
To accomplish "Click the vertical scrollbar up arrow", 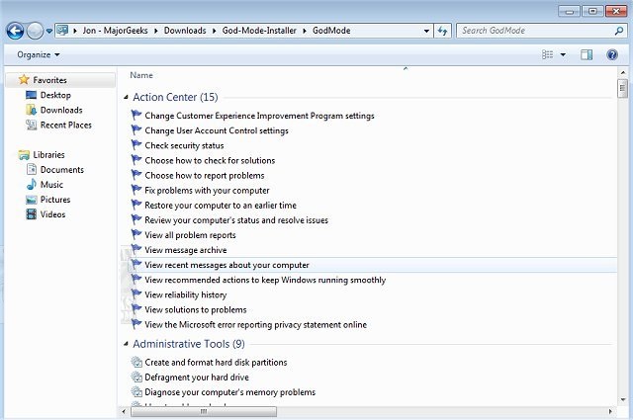I will (x=622, y=73).
